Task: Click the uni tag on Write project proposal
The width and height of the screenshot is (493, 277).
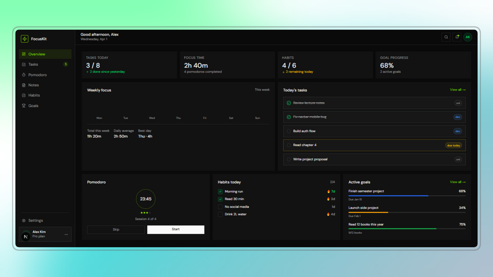Action: pyautogui.click(x=458, y=159)
